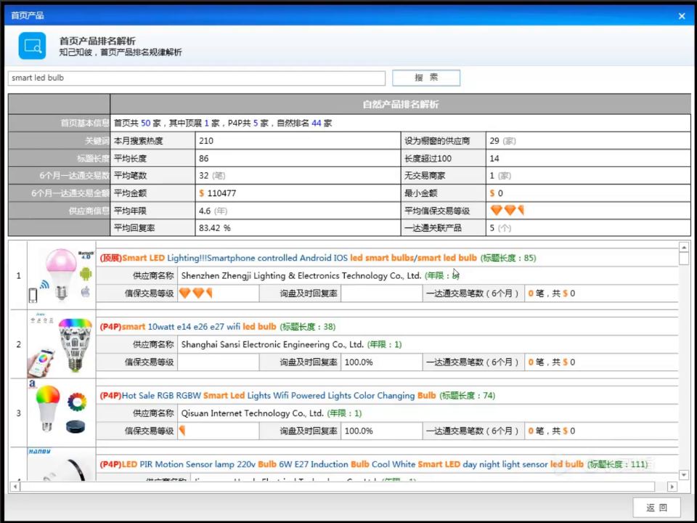Viewport: 697px width, 523px height.
Task: Click the 无交易商家 value 1
Action: (492, 176)
